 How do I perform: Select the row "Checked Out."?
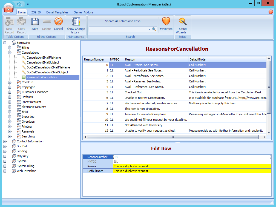tap(175, 92)
